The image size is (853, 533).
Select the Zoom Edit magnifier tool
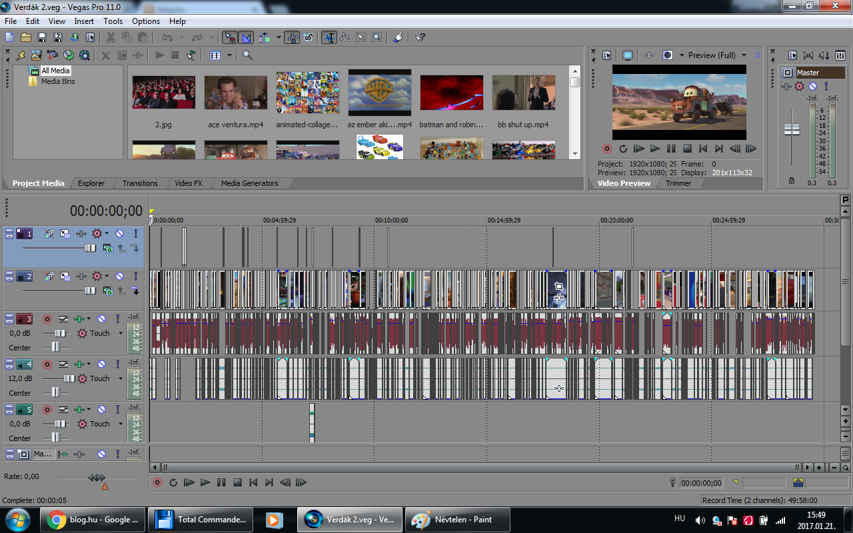click(x=377, y=37)
